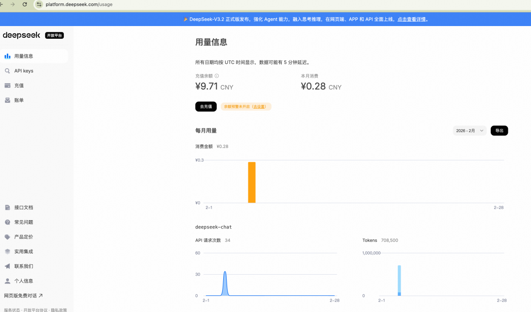531x312 pixels.
Task: Click the DeepSeek logo in sidebar
Action: 21,35
